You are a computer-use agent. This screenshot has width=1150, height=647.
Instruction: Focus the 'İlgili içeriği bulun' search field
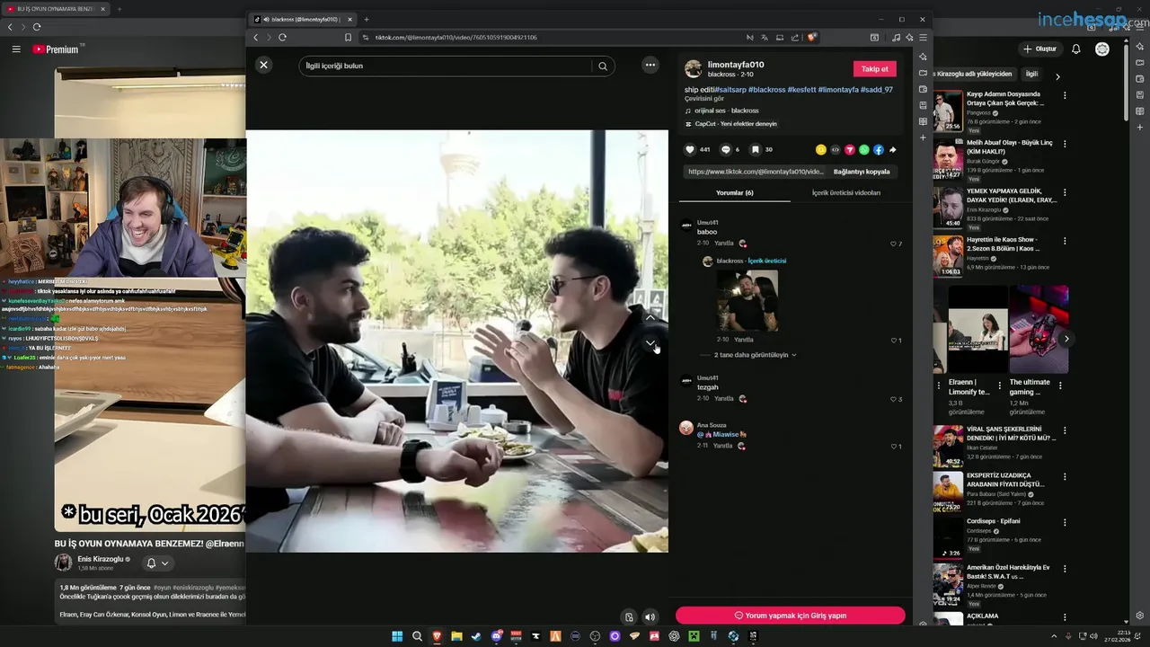(x=447, y=66)
